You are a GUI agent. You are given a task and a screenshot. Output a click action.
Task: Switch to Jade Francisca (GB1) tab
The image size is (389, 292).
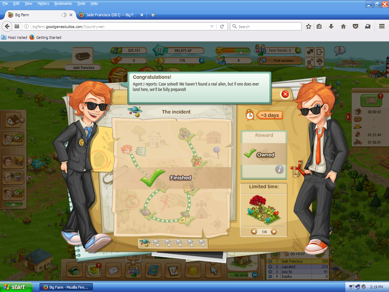[x=111, y=15]
